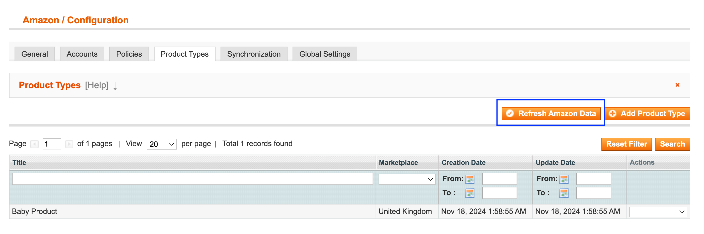Open Creation Date From calendar picker

[469, 179]
